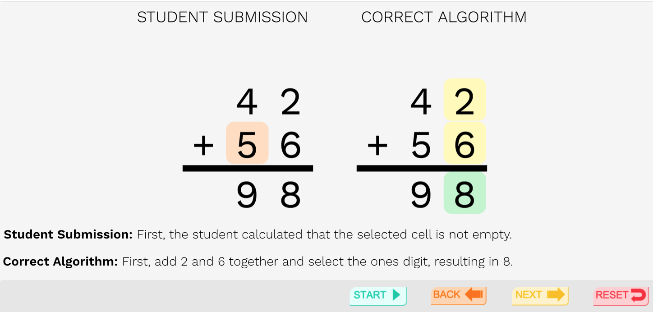653x312 pixels.
Task: Select the 9 in student's answer
Action: (x=247, y=195)
